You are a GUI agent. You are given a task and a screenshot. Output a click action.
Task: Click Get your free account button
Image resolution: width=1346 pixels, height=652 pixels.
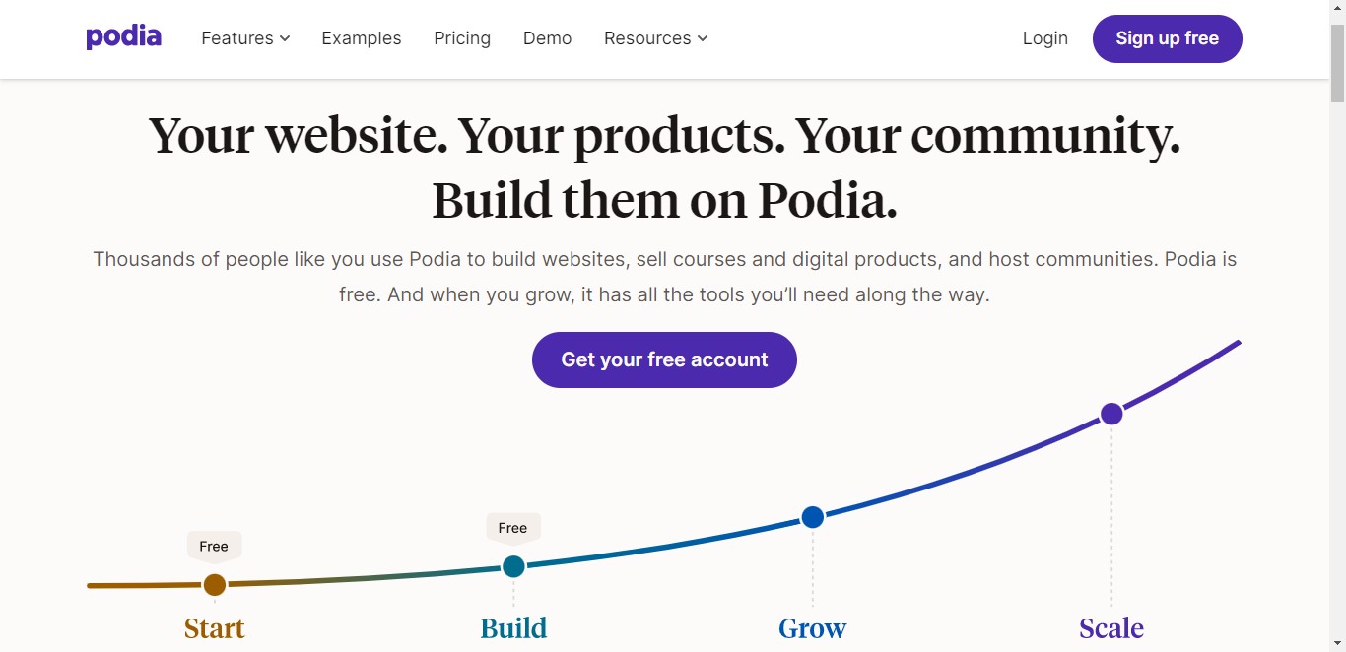pos(664,359)
